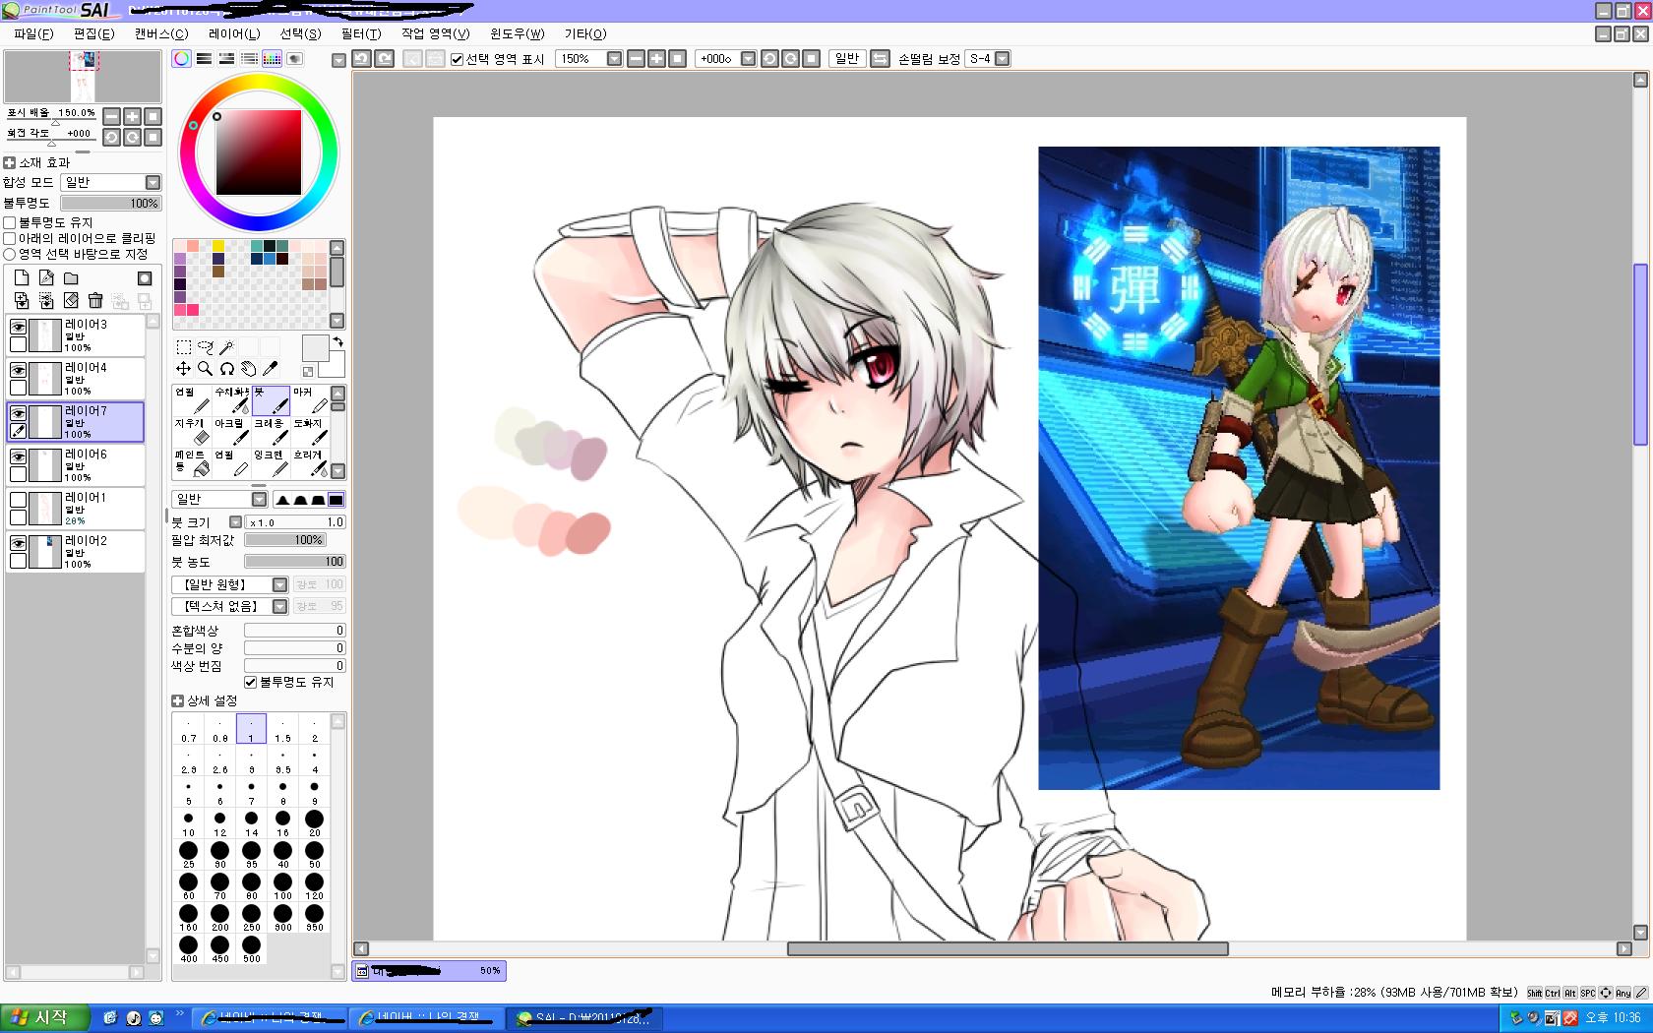Image resolution: width=1653 pixels, height=1033 pixels.
Task: Clear layer with the eraser icon
Action: [x=71, y=300]
